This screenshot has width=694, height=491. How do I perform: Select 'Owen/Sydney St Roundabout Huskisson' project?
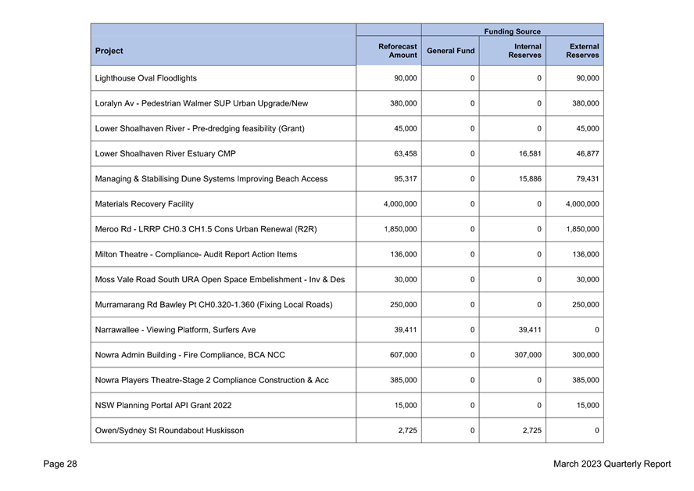tap(169, 431)
